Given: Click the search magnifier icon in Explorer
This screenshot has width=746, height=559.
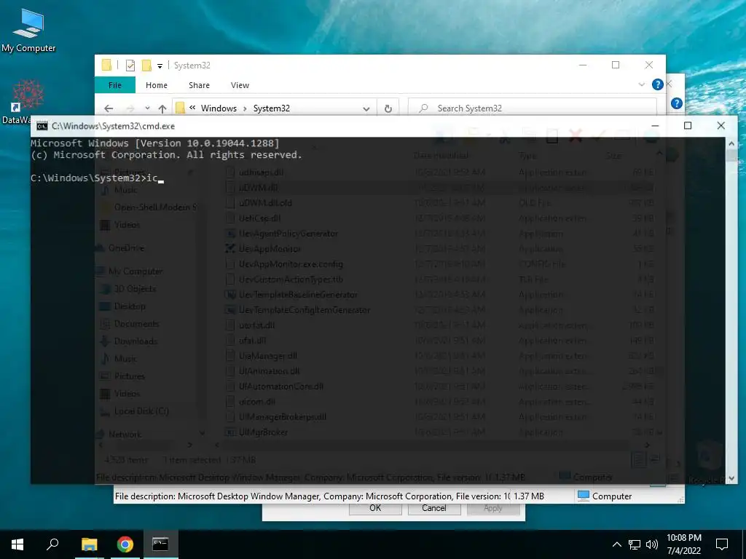Looking at the screenshot, I should coord(423,108).
